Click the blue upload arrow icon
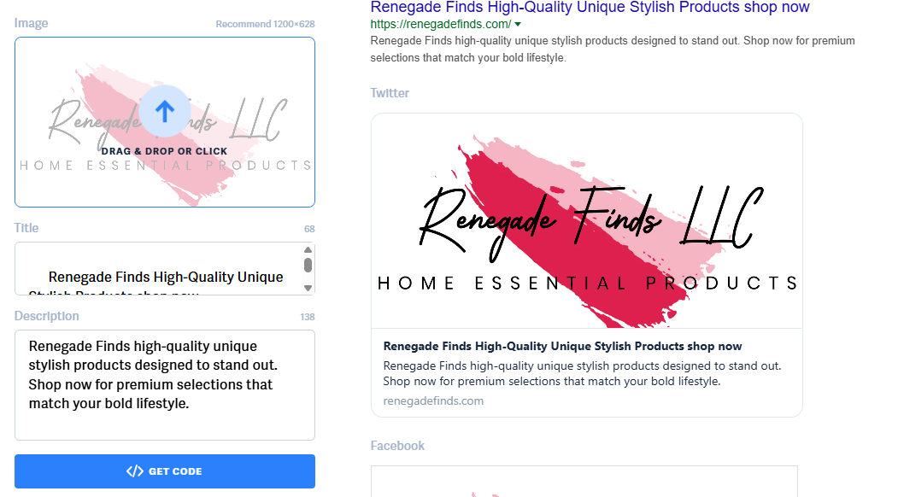This screenshot has height=497, width=898. click(x=164, y=111)
